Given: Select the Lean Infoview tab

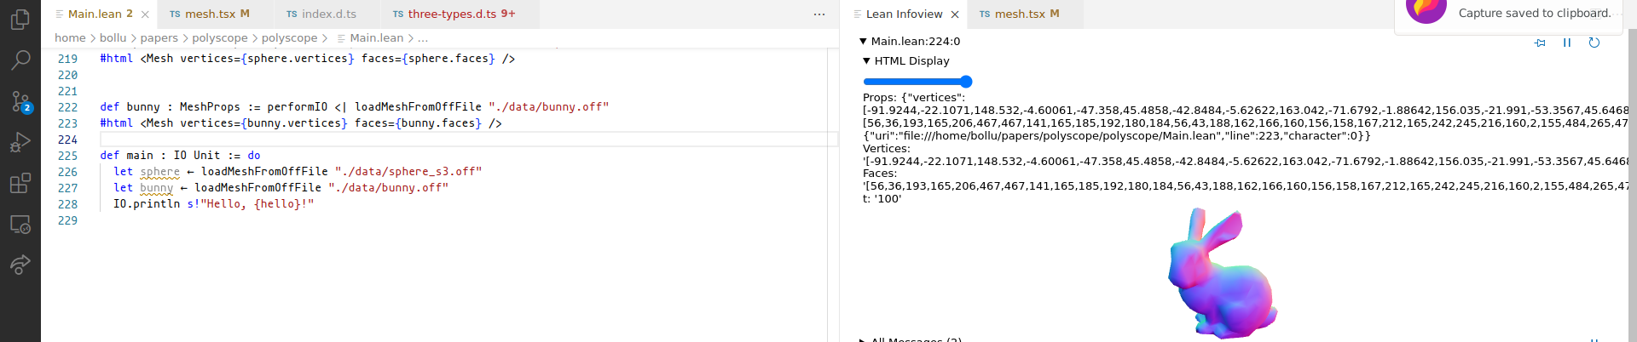Looking at the screenshot, I should pos(904,14).
